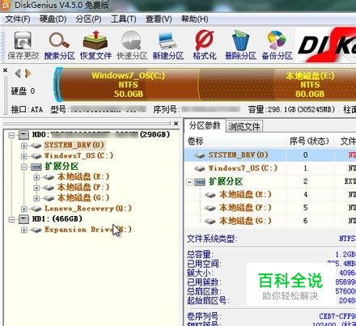The image size is (356, 326).
Task: Expand SYSTEM_DRV(0) in the tree
Action: coord(24,146)
